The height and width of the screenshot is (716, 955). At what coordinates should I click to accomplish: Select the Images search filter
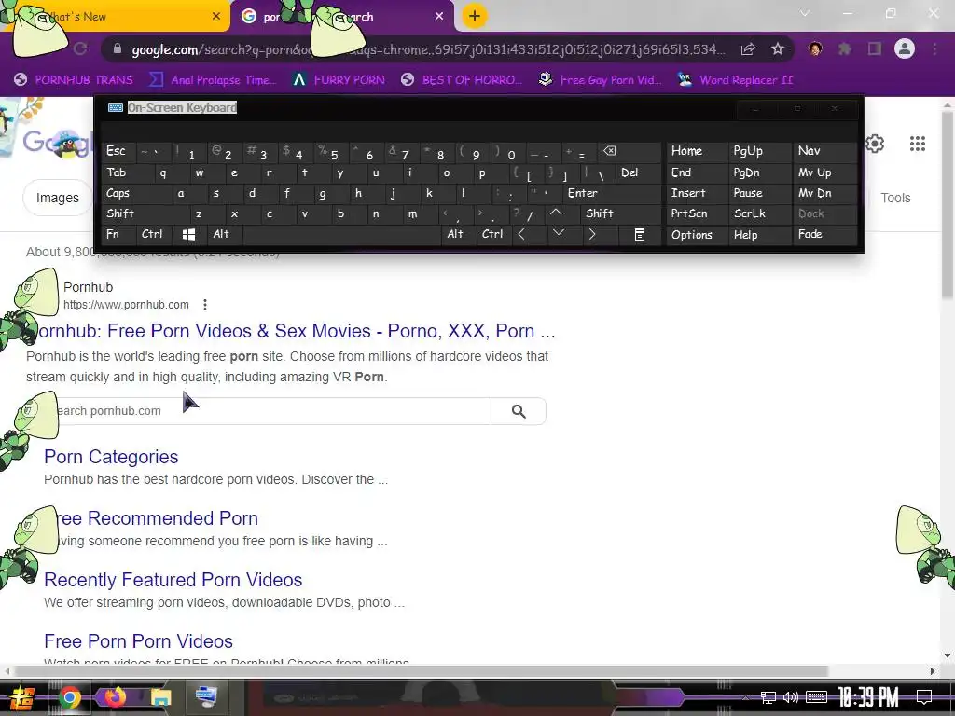click(x=57, y=198)
